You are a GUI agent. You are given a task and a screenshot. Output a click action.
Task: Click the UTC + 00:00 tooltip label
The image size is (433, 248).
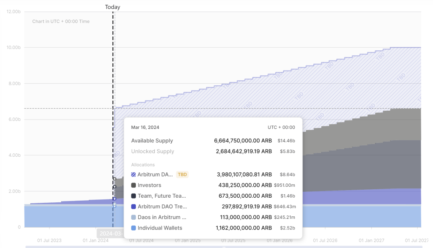(281, 127)
